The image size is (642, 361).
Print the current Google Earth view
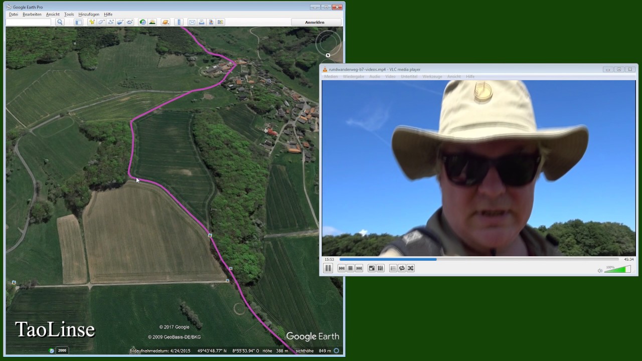(201, 22)
